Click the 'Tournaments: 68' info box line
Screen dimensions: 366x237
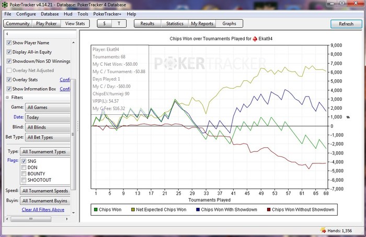(109, 57)
